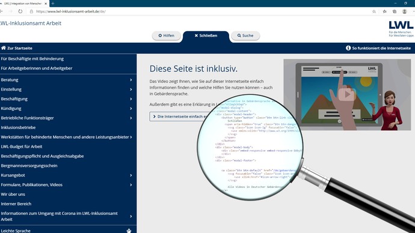Click the padlock site info icon
The image size is (415, 233).
pos(31,11)
